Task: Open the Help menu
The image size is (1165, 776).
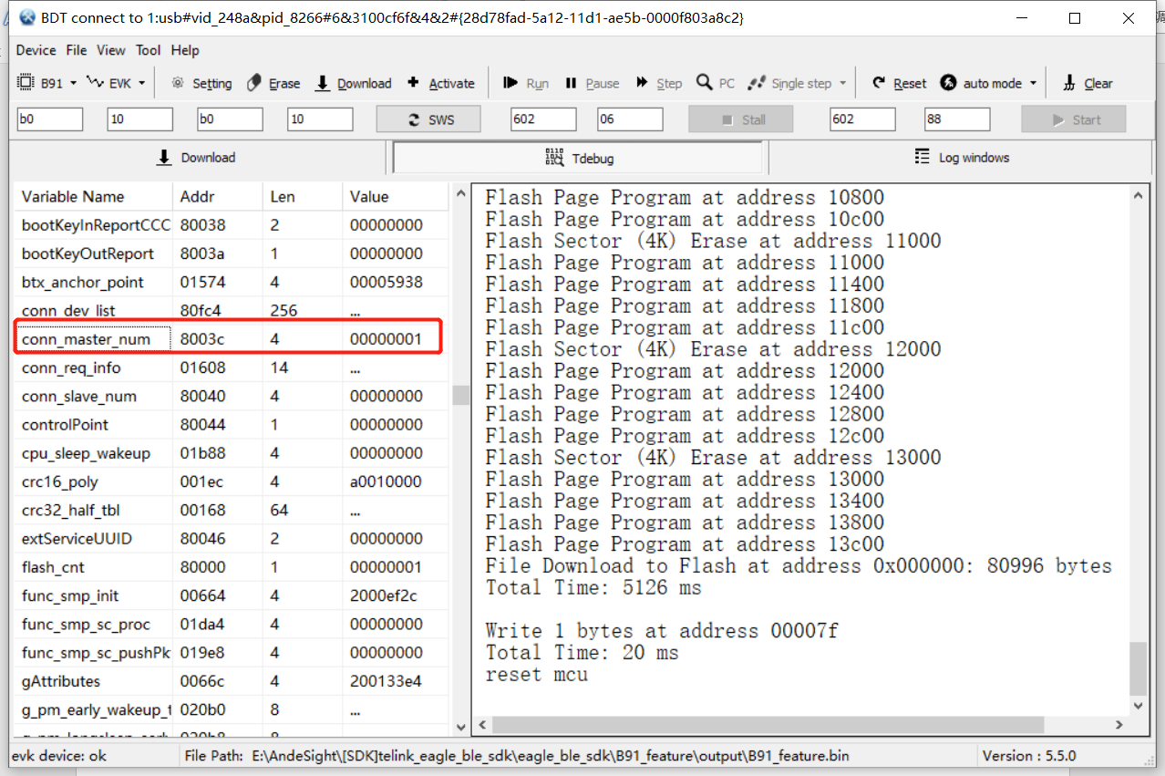Action: tap(185, 50)
